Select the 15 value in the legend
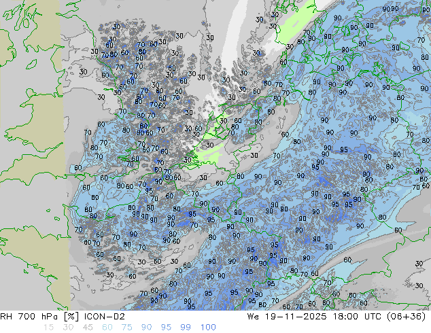This screenshot has width=431, height=333. 48,328
